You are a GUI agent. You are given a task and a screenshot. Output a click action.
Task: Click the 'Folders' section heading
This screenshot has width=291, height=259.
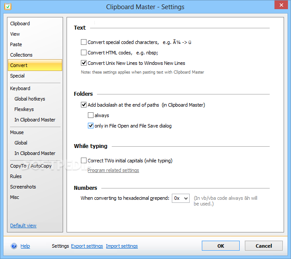pos(84,94)
